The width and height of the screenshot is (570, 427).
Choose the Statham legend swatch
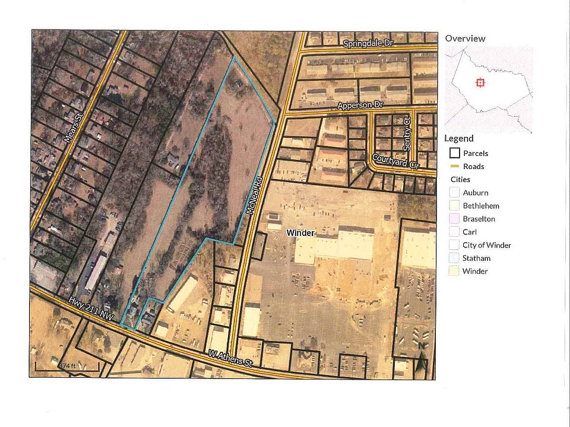point(454,258)
